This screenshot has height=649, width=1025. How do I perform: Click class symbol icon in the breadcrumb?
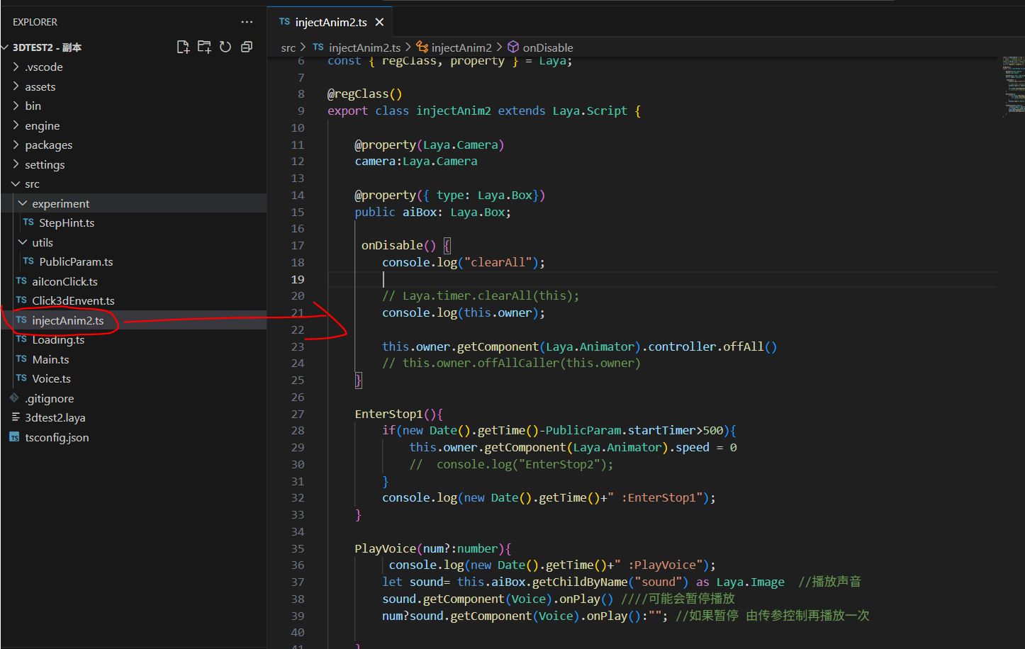[422, 47]
